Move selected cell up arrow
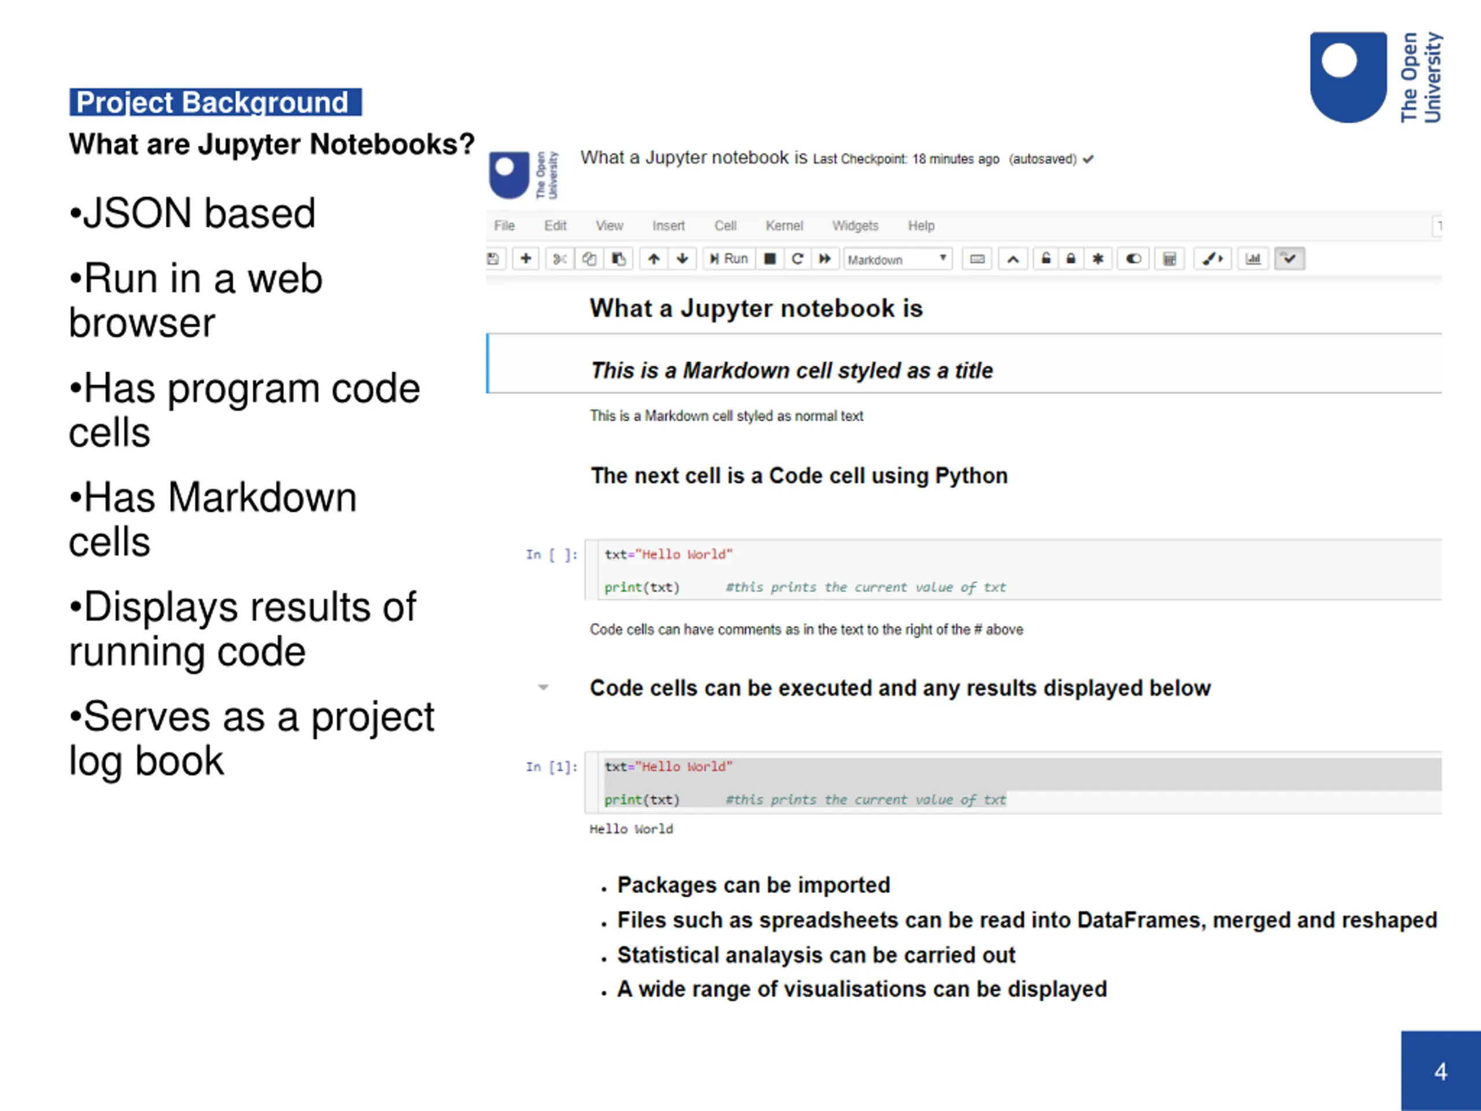The height and width of the screenshot is (1111, 1481). tap(654, 259)
